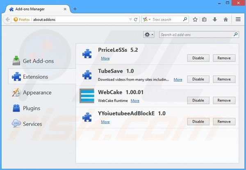Bookmark this page with star icon

pyautogui.click(x=195, y=19)
